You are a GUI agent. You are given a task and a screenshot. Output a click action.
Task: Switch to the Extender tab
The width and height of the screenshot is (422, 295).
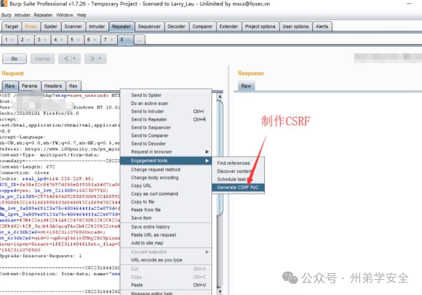(229, 27)
